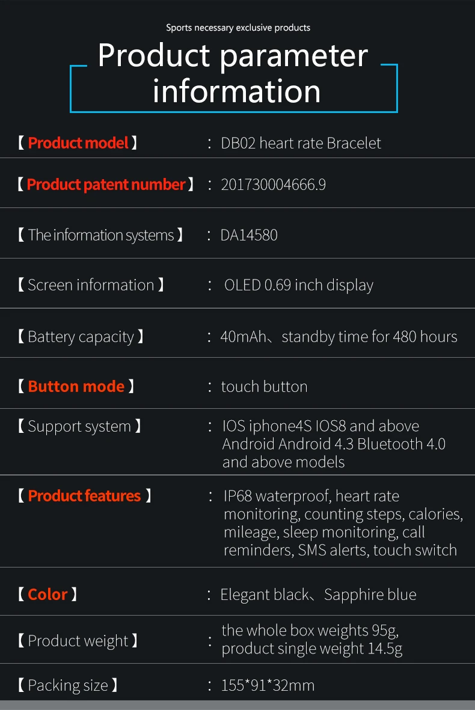475x710 pixels.
Task: Click the red "Color" label
Action: (47, 595)
